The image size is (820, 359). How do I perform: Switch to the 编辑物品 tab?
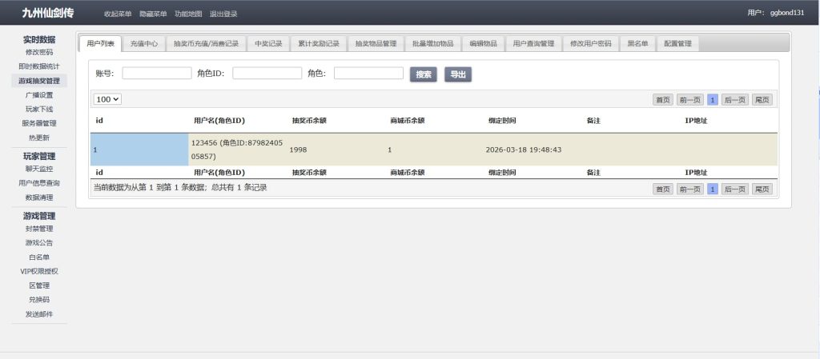pyautogui.click(x=483, y=44)
